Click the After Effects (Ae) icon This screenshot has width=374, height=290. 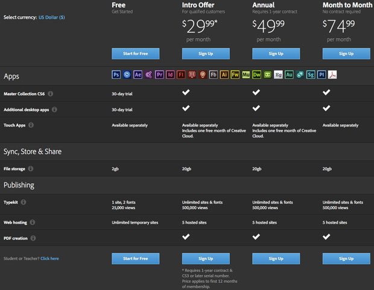(138, 75)
